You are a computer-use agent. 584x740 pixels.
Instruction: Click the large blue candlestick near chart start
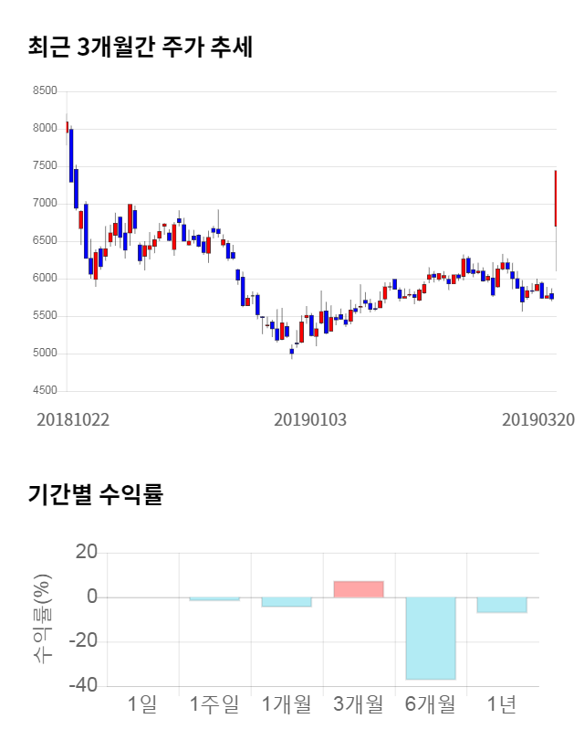pyautogui.click(x=71, y=155)
